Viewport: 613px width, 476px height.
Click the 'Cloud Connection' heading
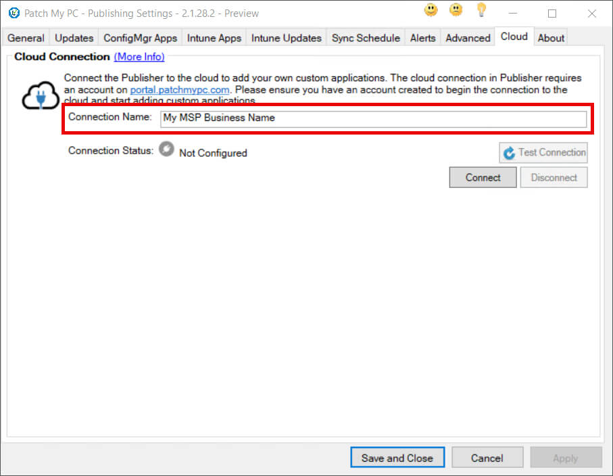[x=62, y=57]
